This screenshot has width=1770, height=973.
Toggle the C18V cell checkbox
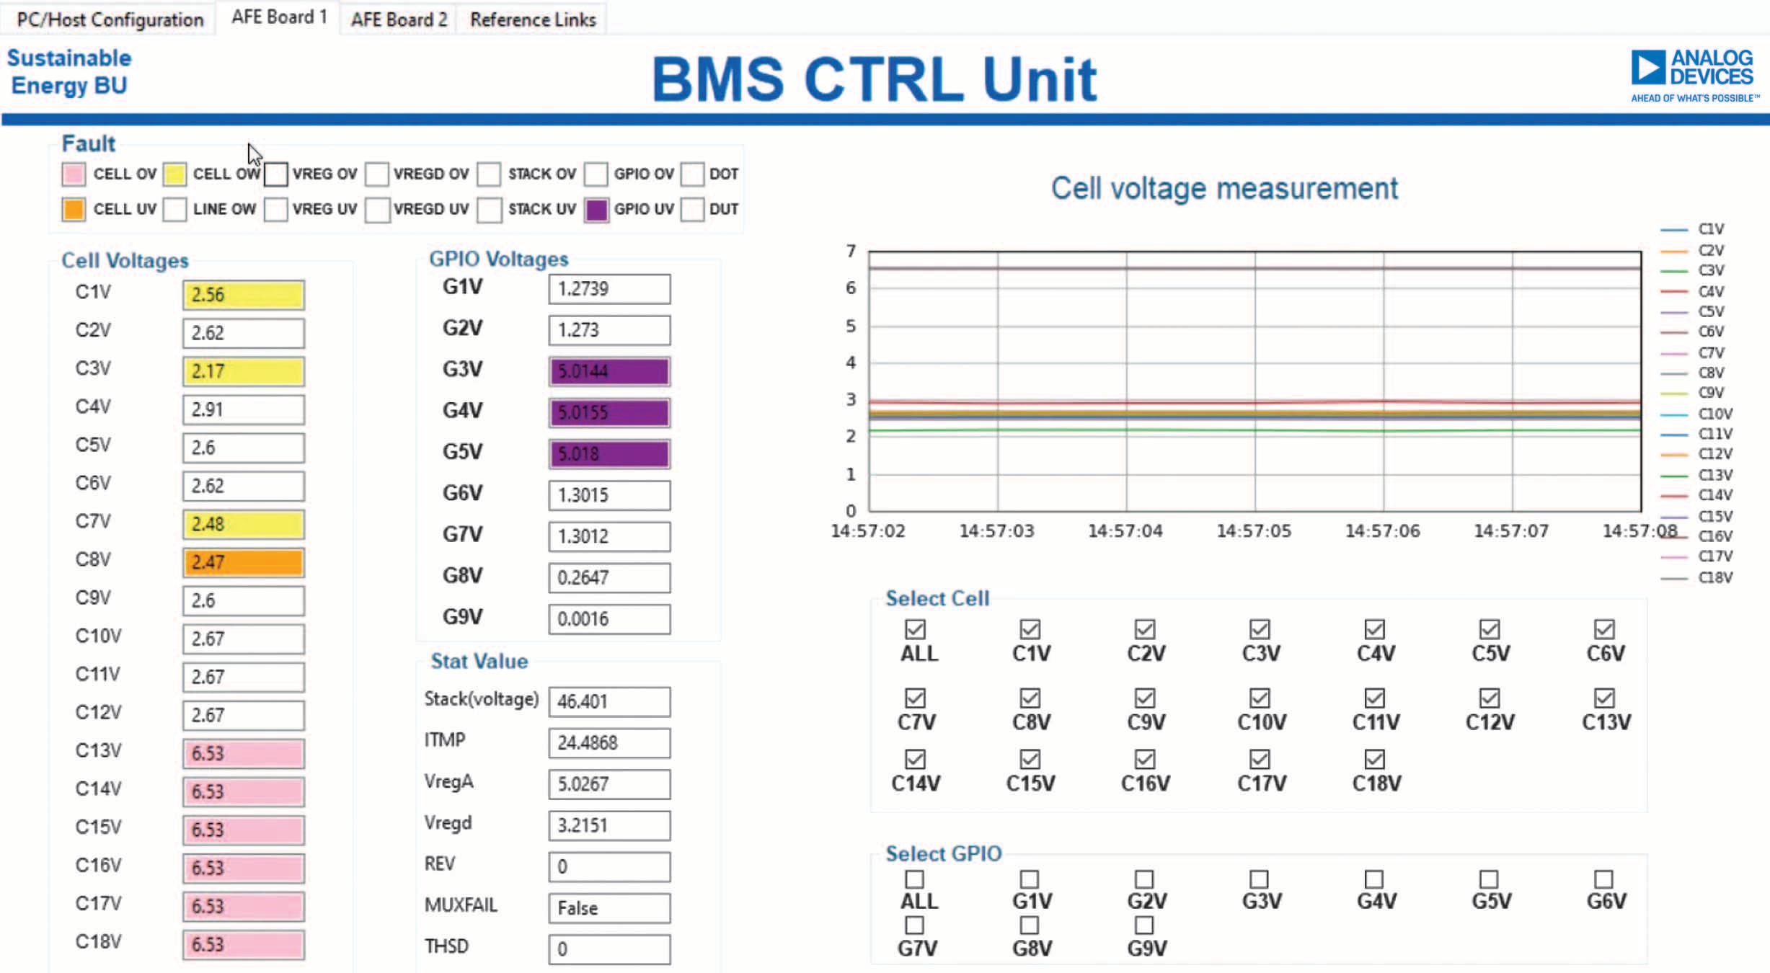coord(1375,759)
